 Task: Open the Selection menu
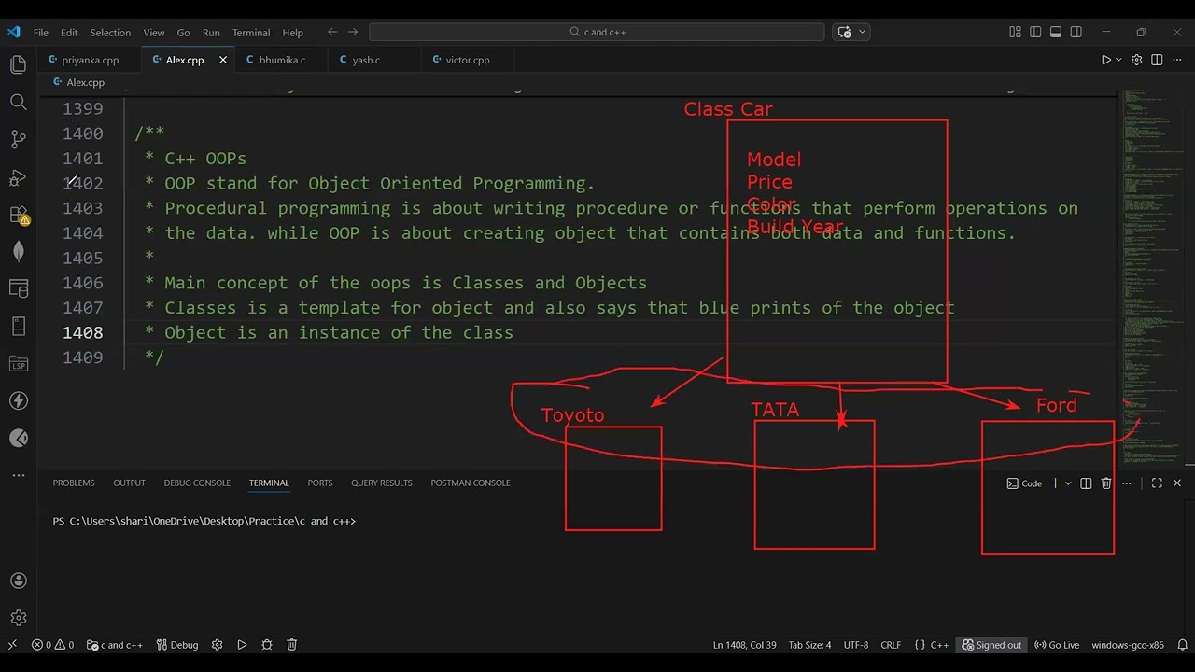pos(110,32)
